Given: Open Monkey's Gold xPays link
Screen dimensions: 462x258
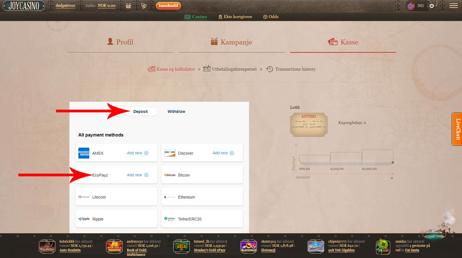Looking at the screenshot, I should (x=210, y=250).
